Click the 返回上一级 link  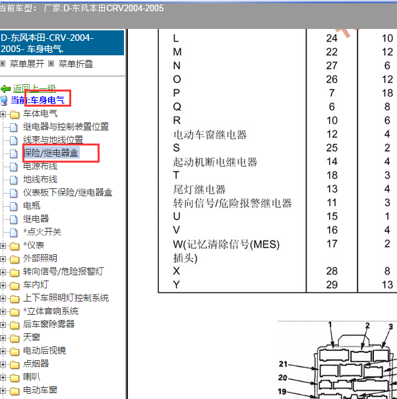coord(34,88)
